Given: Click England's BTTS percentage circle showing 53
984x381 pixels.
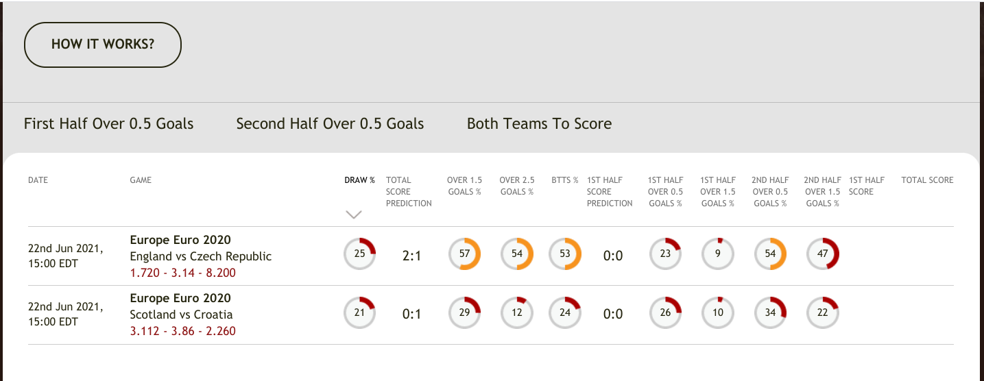Looking at the screenshot, I should coord(565,254).
